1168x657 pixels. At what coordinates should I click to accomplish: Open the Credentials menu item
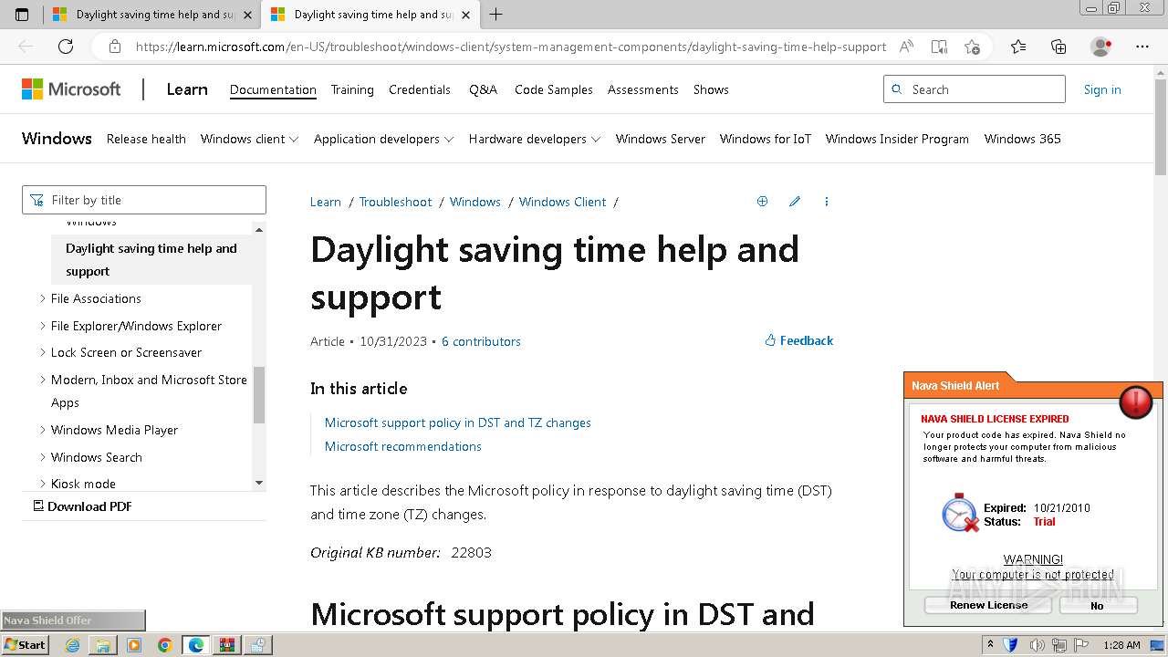[420, 89]
